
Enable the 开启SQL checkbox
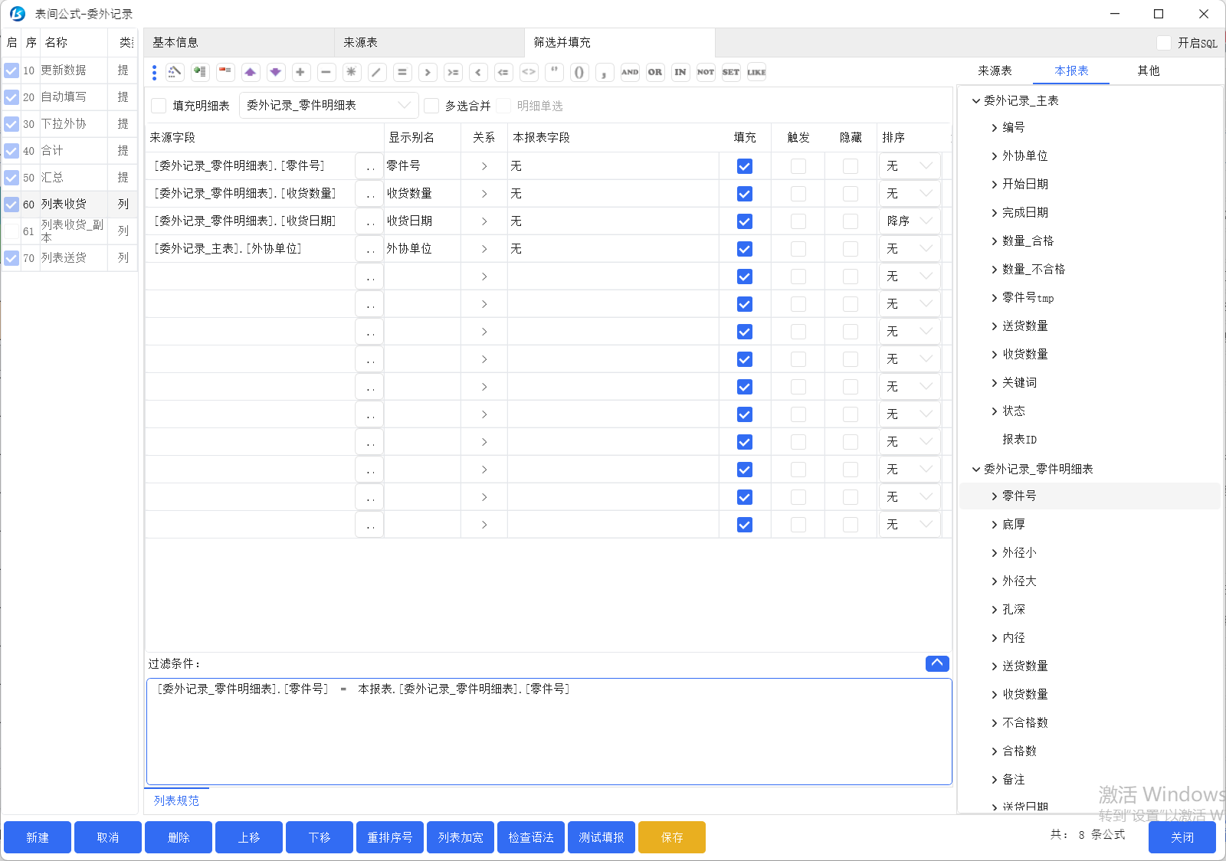[x=1164, y=43]
